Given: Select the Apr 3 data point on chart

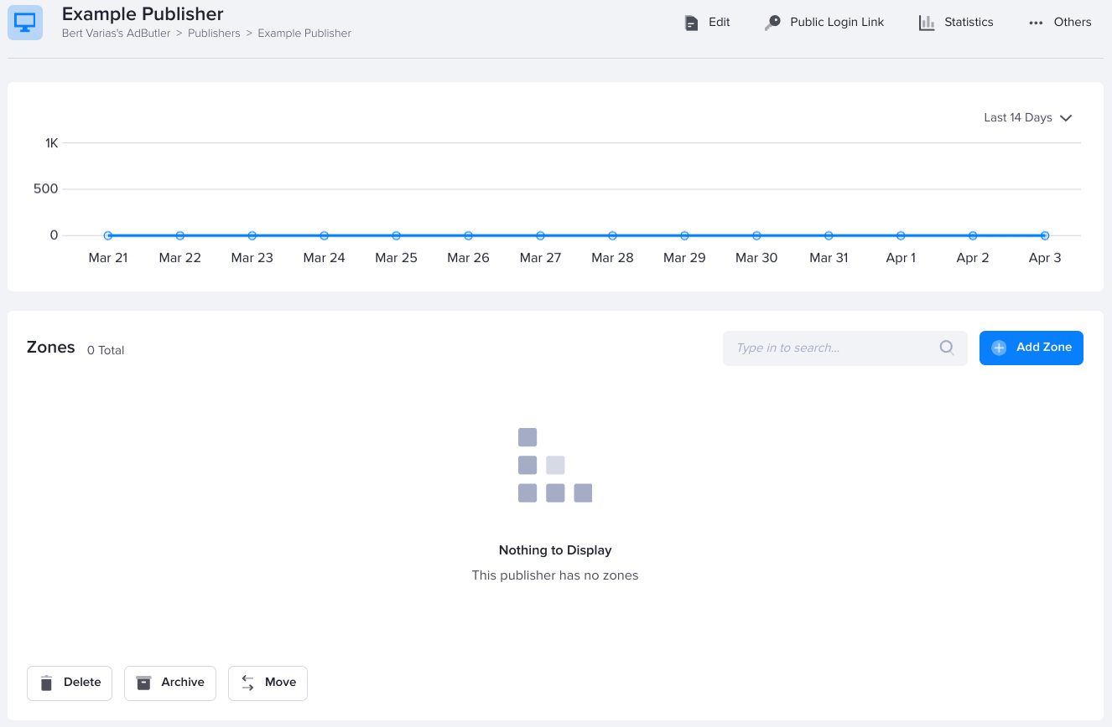Looking at the screenshot, I should coord(1045,235).
